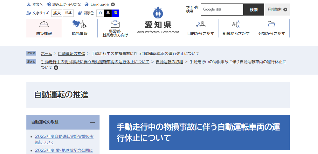Set text size to 標準
Viewport: 318px width, 154px height.
pos(68,13)
